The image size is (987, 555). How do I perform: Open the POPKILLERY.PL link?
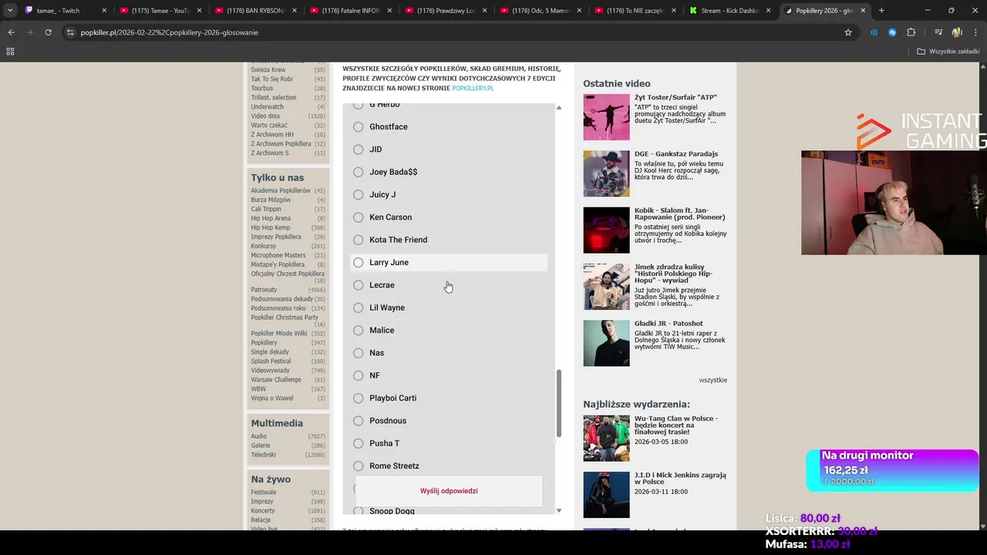[473, 89]
